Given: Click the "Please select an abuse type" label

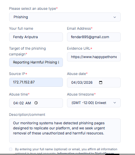Looking at the screenshot, I should coord(33,8).
